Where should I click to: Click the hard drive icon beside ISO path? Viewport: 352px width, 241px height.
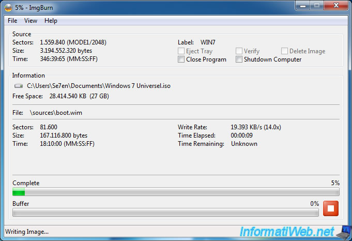coord(19,86)
